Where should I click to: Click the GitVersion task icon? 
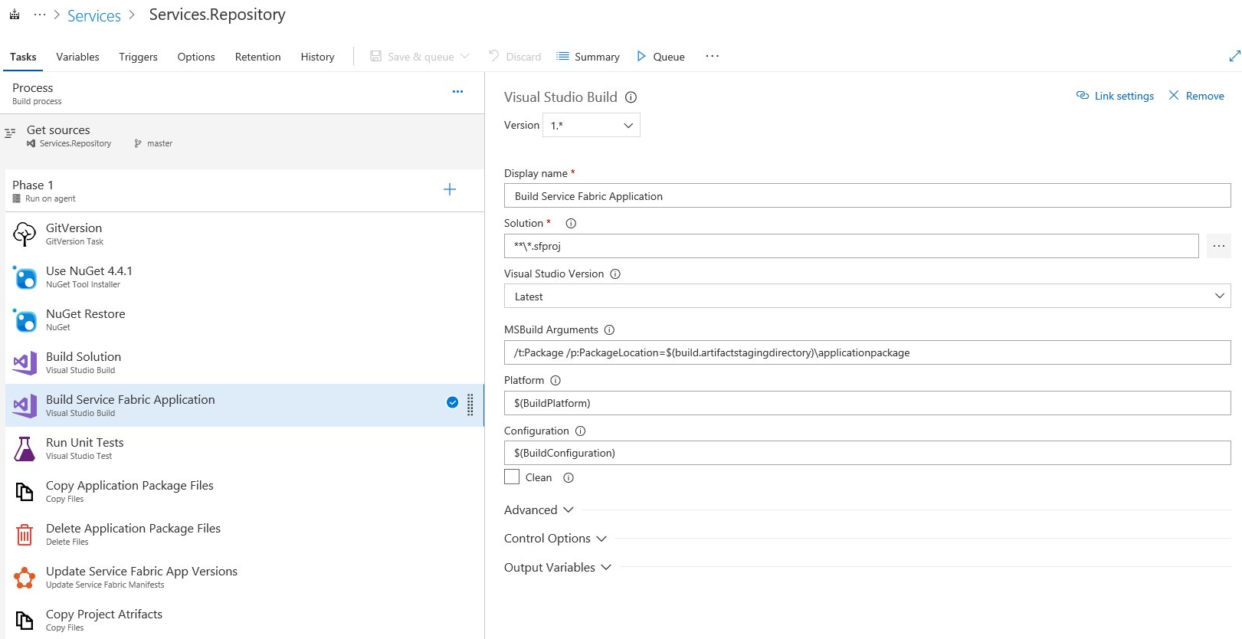25,234
